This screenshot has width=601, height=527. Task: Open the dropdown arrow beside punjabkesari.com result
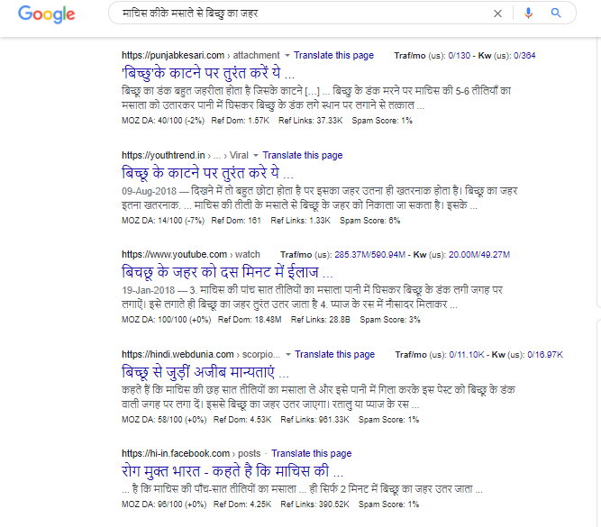(x=287, y=56)
